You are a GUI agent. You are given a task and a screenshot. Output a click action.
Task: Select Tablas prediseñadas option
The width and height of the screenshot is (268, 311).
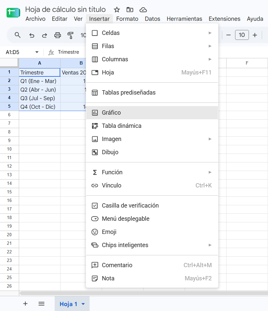tap(152, 93)
